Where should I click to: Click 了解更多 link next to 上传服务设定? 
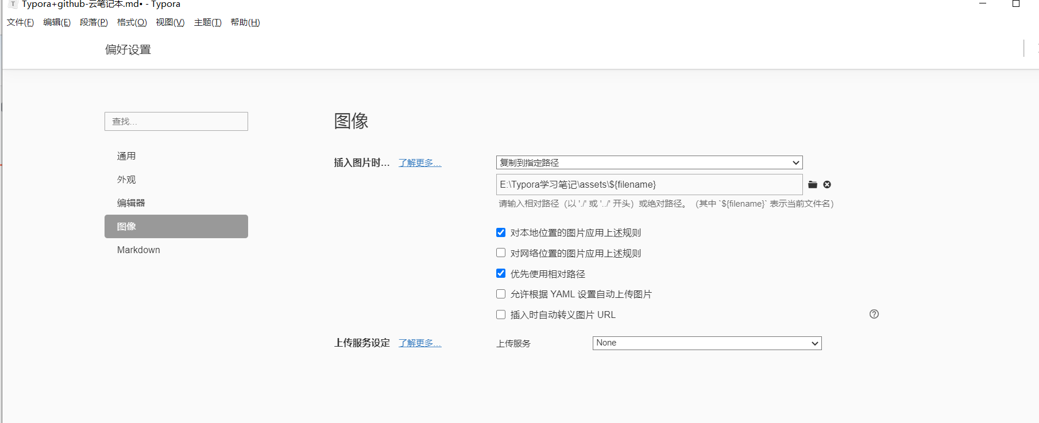click(x=420, y=343)
